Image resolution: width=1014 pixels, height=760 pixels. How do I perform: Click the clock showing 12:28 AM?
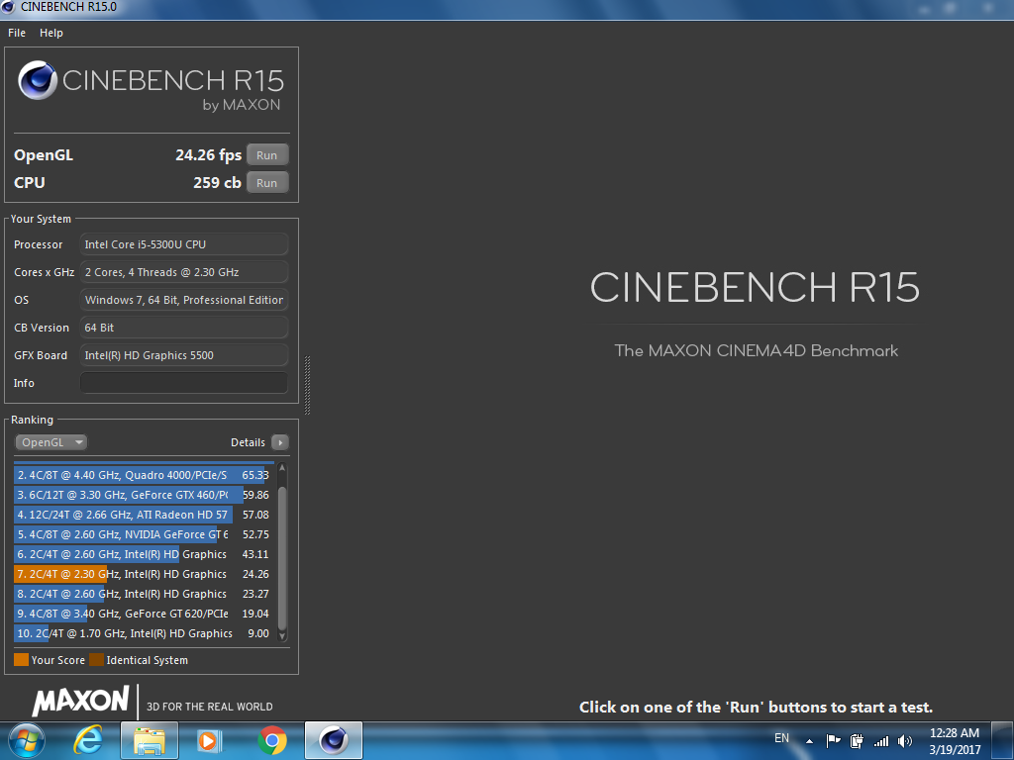[955, 741]
